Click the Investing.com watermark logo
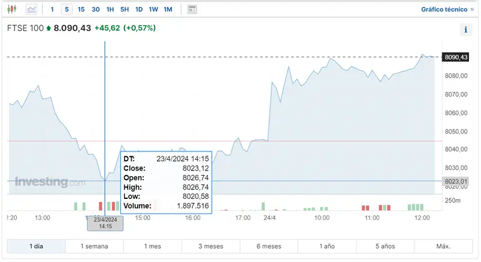This screenshot has width=481, height=262. pyautogui.click(x=50, y=181)
